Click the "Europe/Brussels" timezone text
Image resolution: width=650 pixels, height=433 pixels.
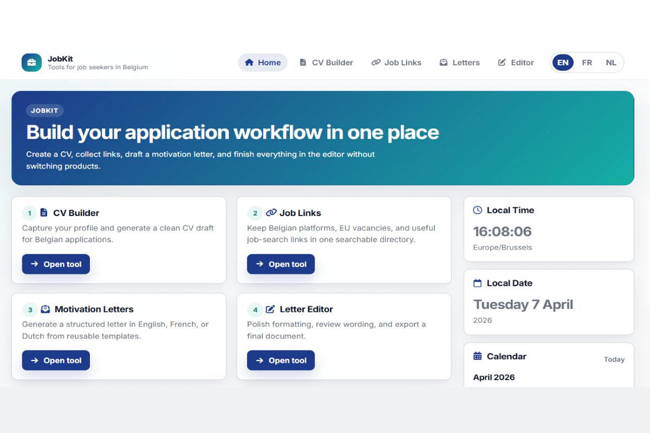tap(503, 247)
